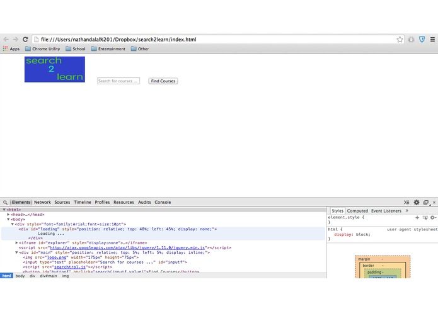
Task: Open the Chrome Utility bookmarks folder
Action: click(x=42, y=49)
